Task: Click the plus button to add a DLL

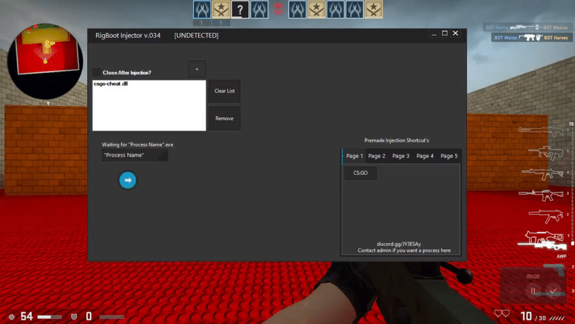Action: 197,69
